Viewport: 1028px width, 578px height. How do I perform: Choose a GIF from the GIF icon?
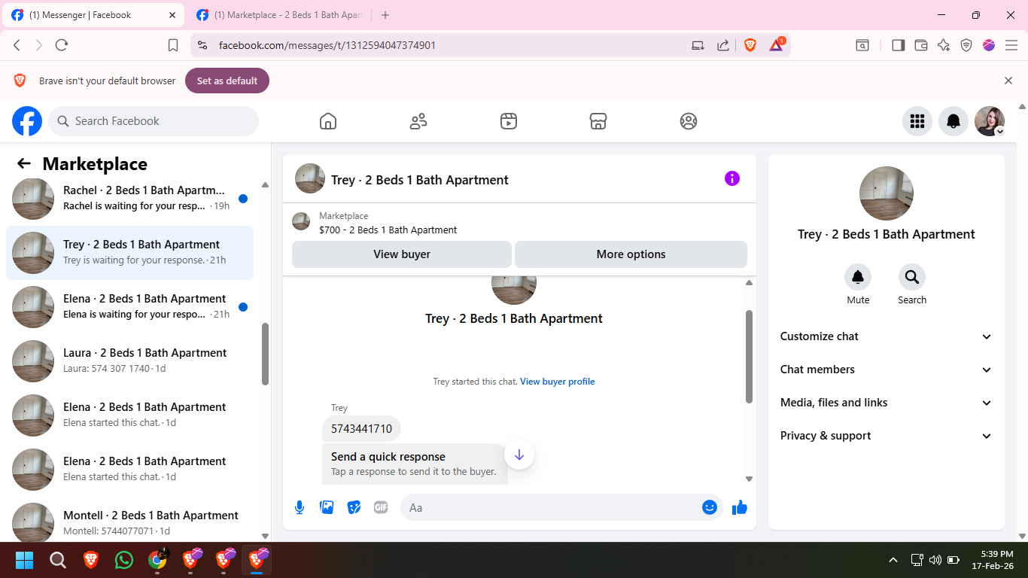pos(381,507)
